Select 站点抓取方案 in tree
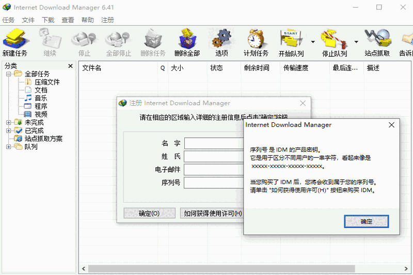This screenshot has width=413, height=275. point(43,138)
